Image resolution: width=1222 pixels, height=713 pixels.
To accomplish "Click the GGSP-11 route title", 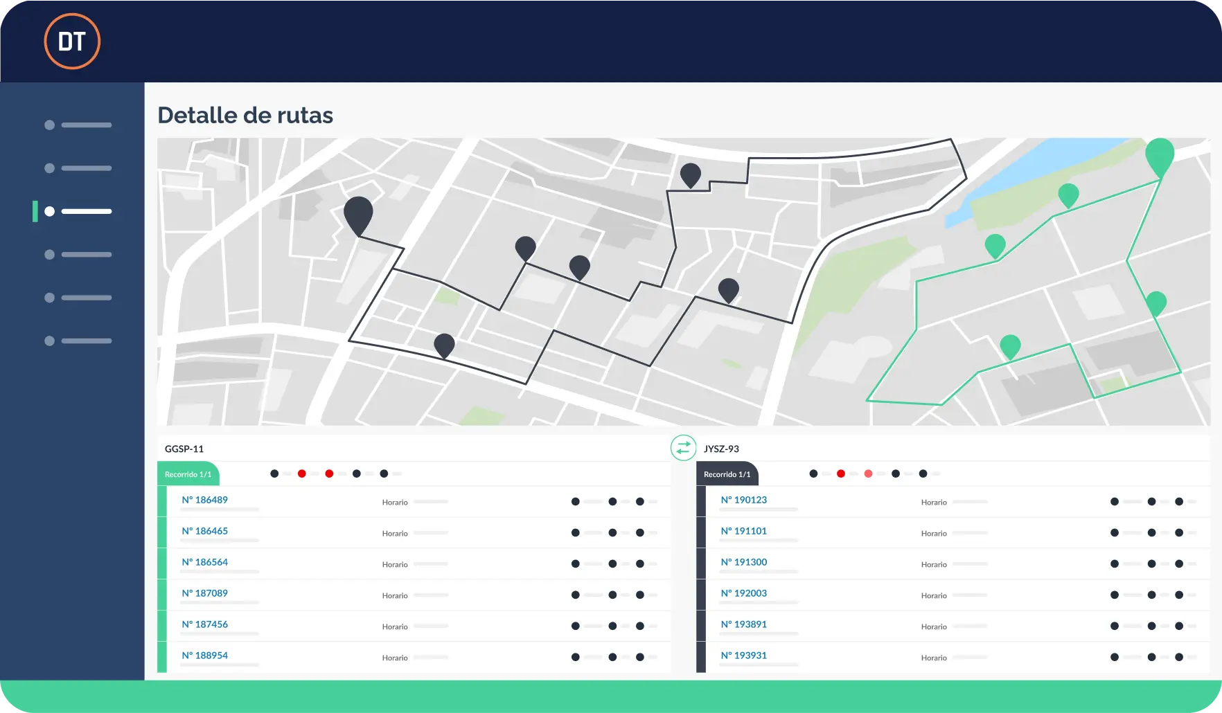I will tap(184, 449).
